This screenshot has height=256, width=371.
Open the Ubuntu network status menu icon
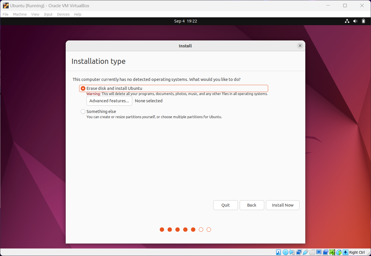click(347, 21)
